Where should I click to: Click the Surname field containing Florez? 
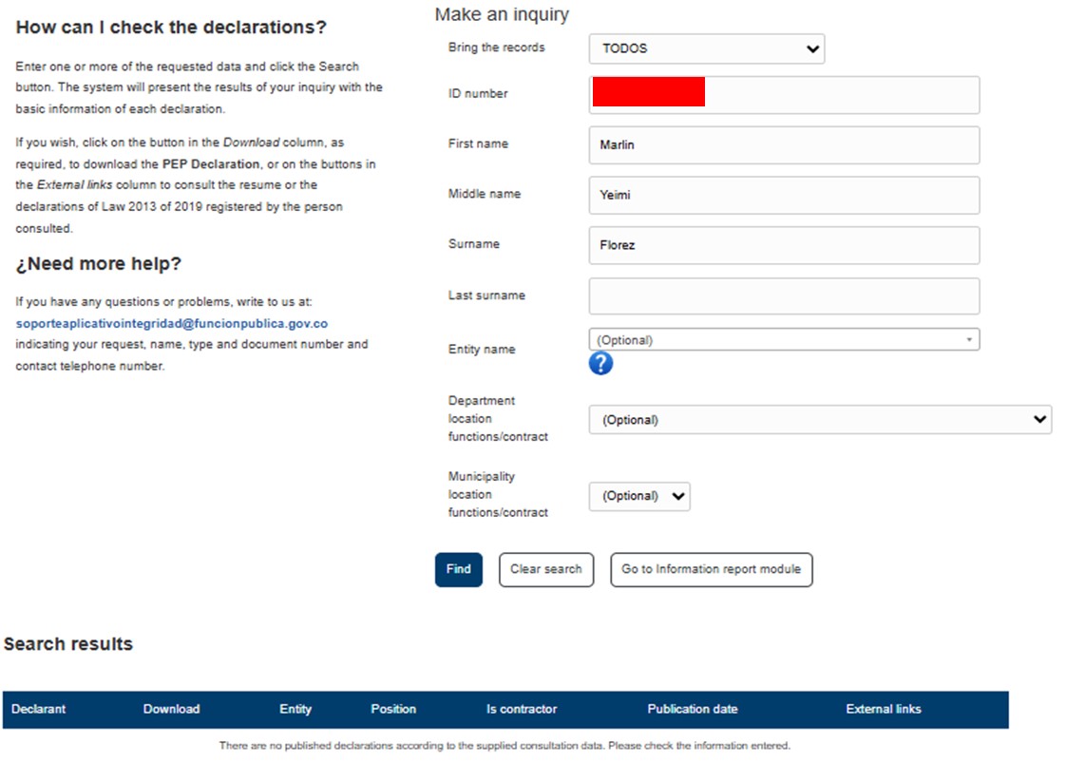pos(783,246)
